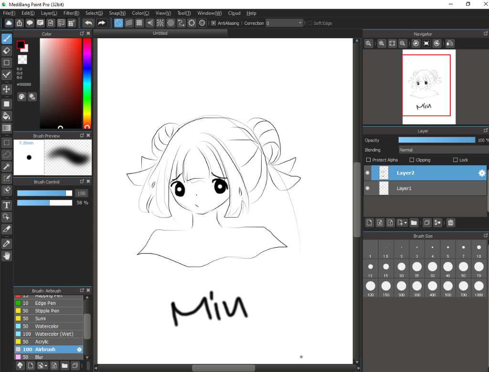Pick a hue on rainbow color bar
This screenshot has height=372, width=489.
tap(87, 83)
